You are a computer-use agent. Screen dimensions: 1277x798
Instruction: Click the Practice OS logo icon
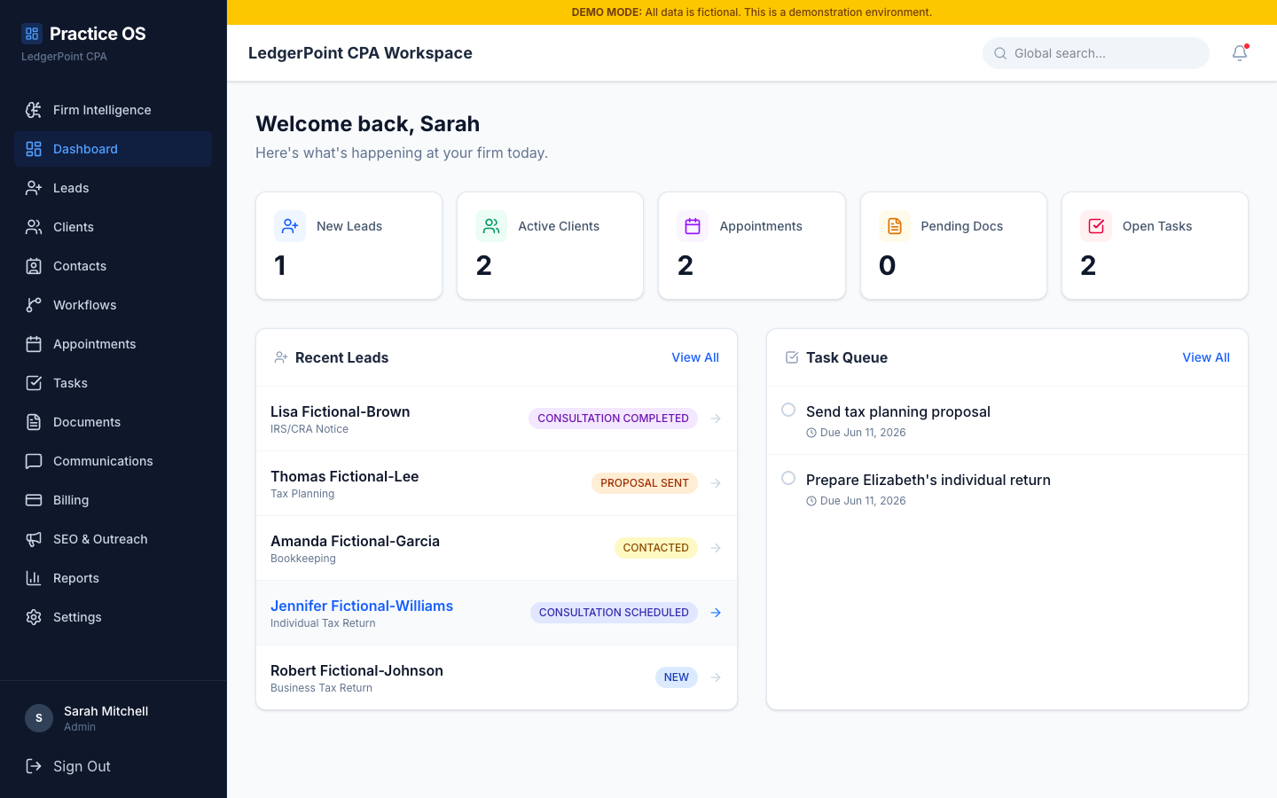(x=32, y=34)
